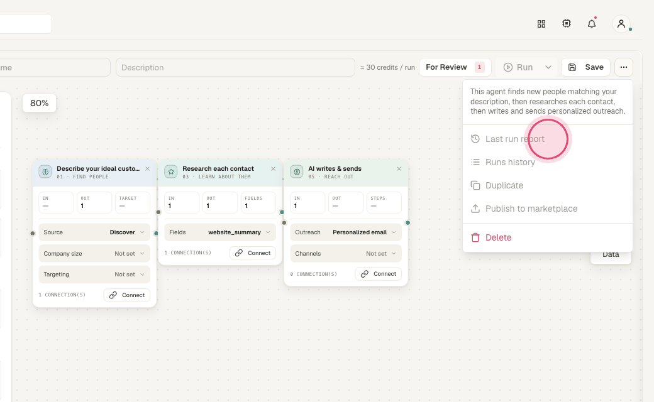
Task: Click the chip/integrations icon in header
Action: [567, 24]
